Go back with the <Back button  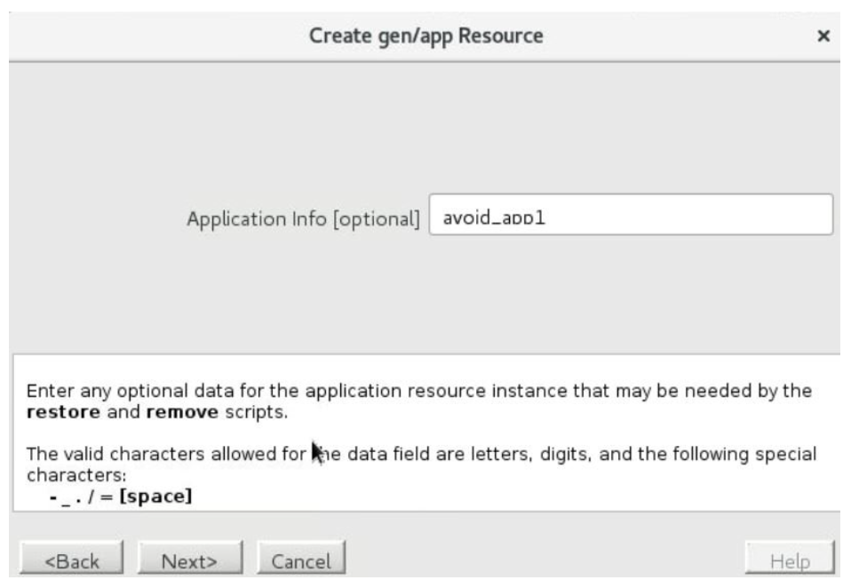click(x=73, y=560)
